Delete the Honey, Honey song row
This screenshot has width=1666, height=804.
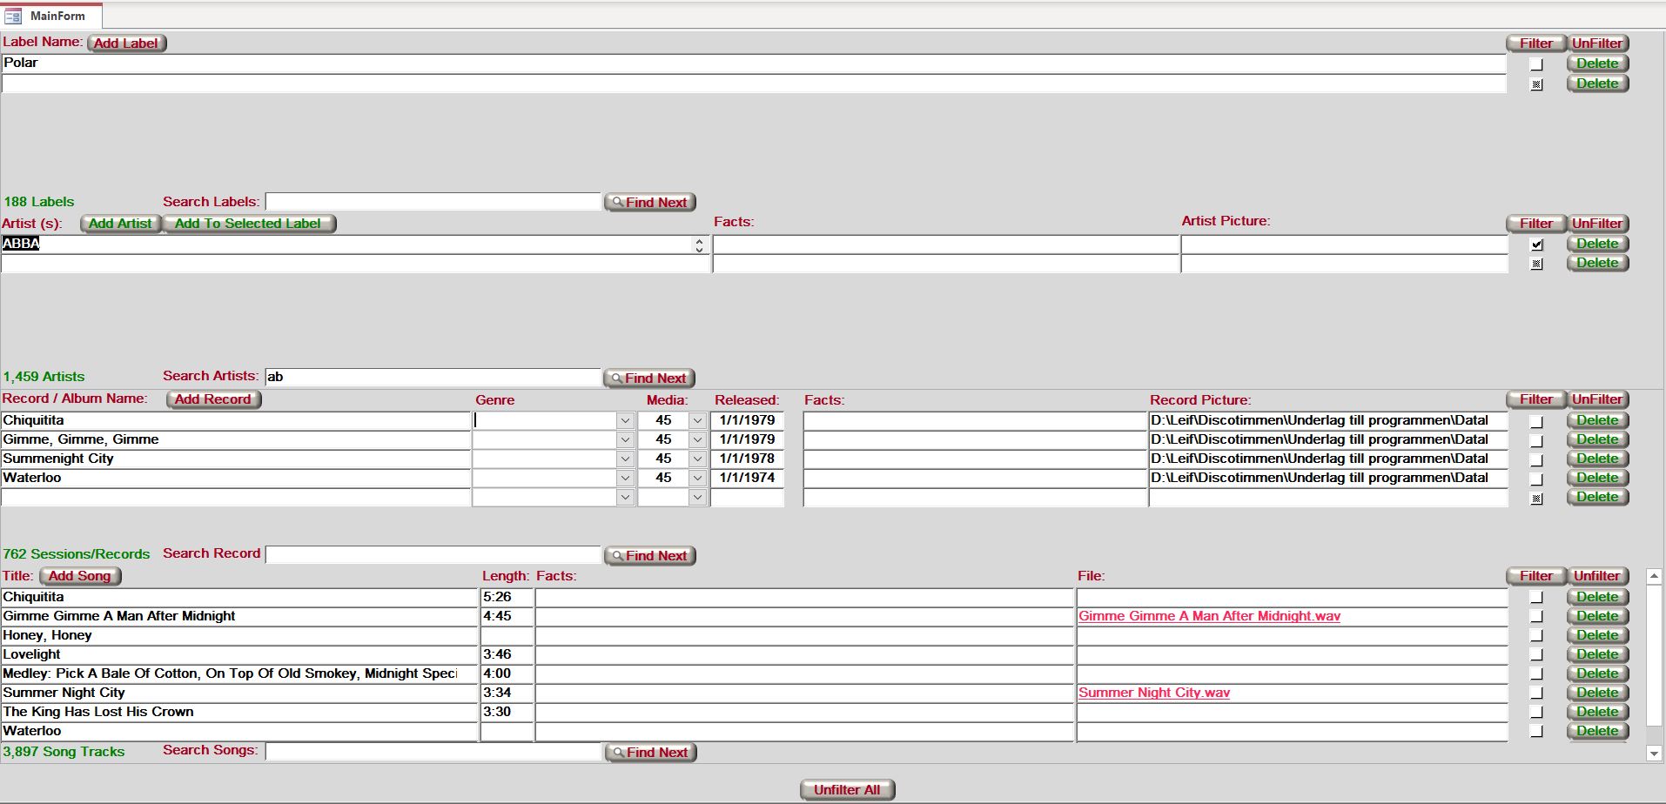point(1597,635)
